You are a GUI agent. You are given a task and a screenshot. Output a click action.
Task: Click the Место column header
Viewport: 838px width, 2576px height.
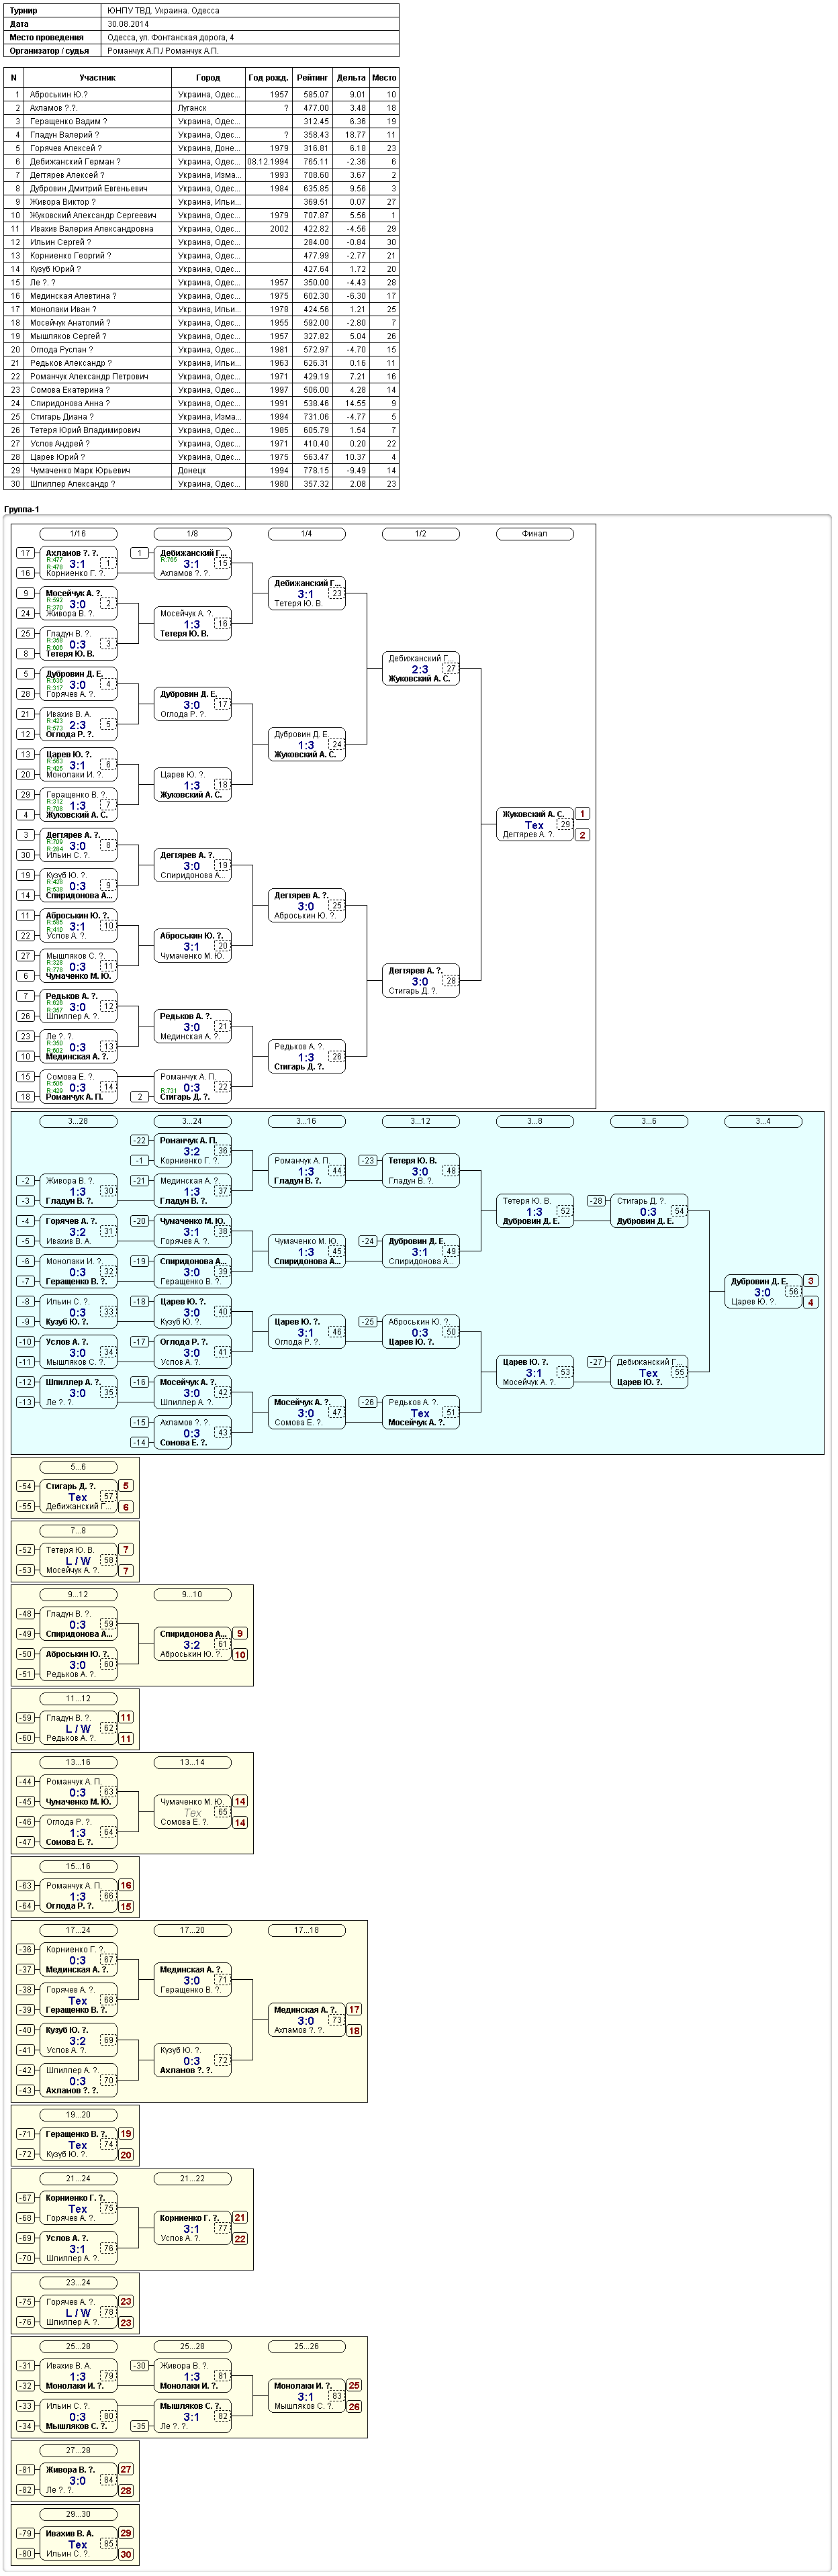384,77
